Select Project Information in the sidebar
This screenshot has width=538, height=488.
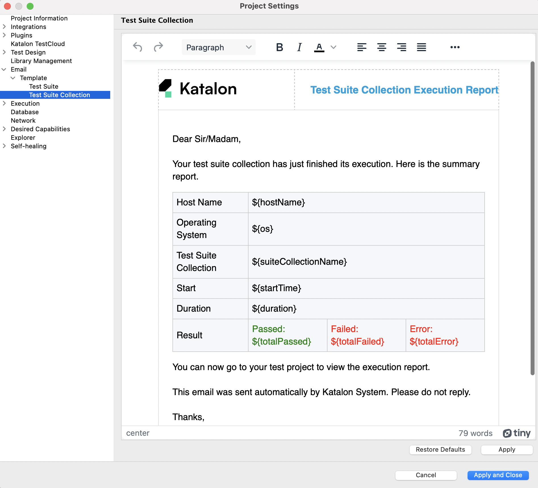(x=39, y=18)
